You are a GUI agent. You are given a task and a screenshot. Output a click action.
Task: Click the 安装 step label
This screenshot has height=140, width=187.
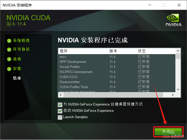17,68
